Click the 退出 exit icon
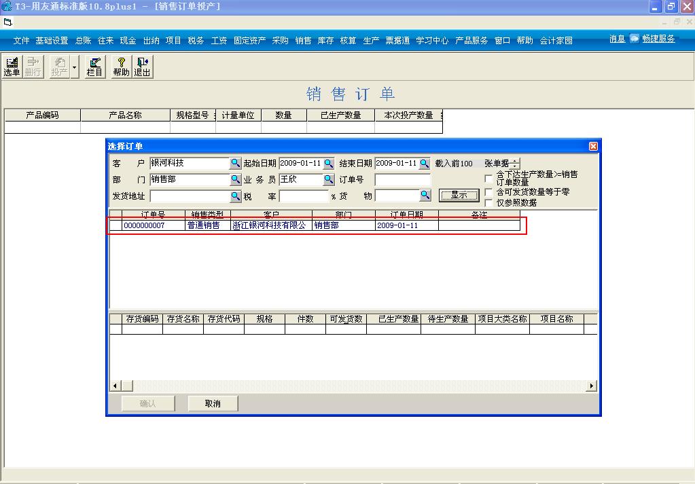The image size is (695, 484). coord(142,66)
